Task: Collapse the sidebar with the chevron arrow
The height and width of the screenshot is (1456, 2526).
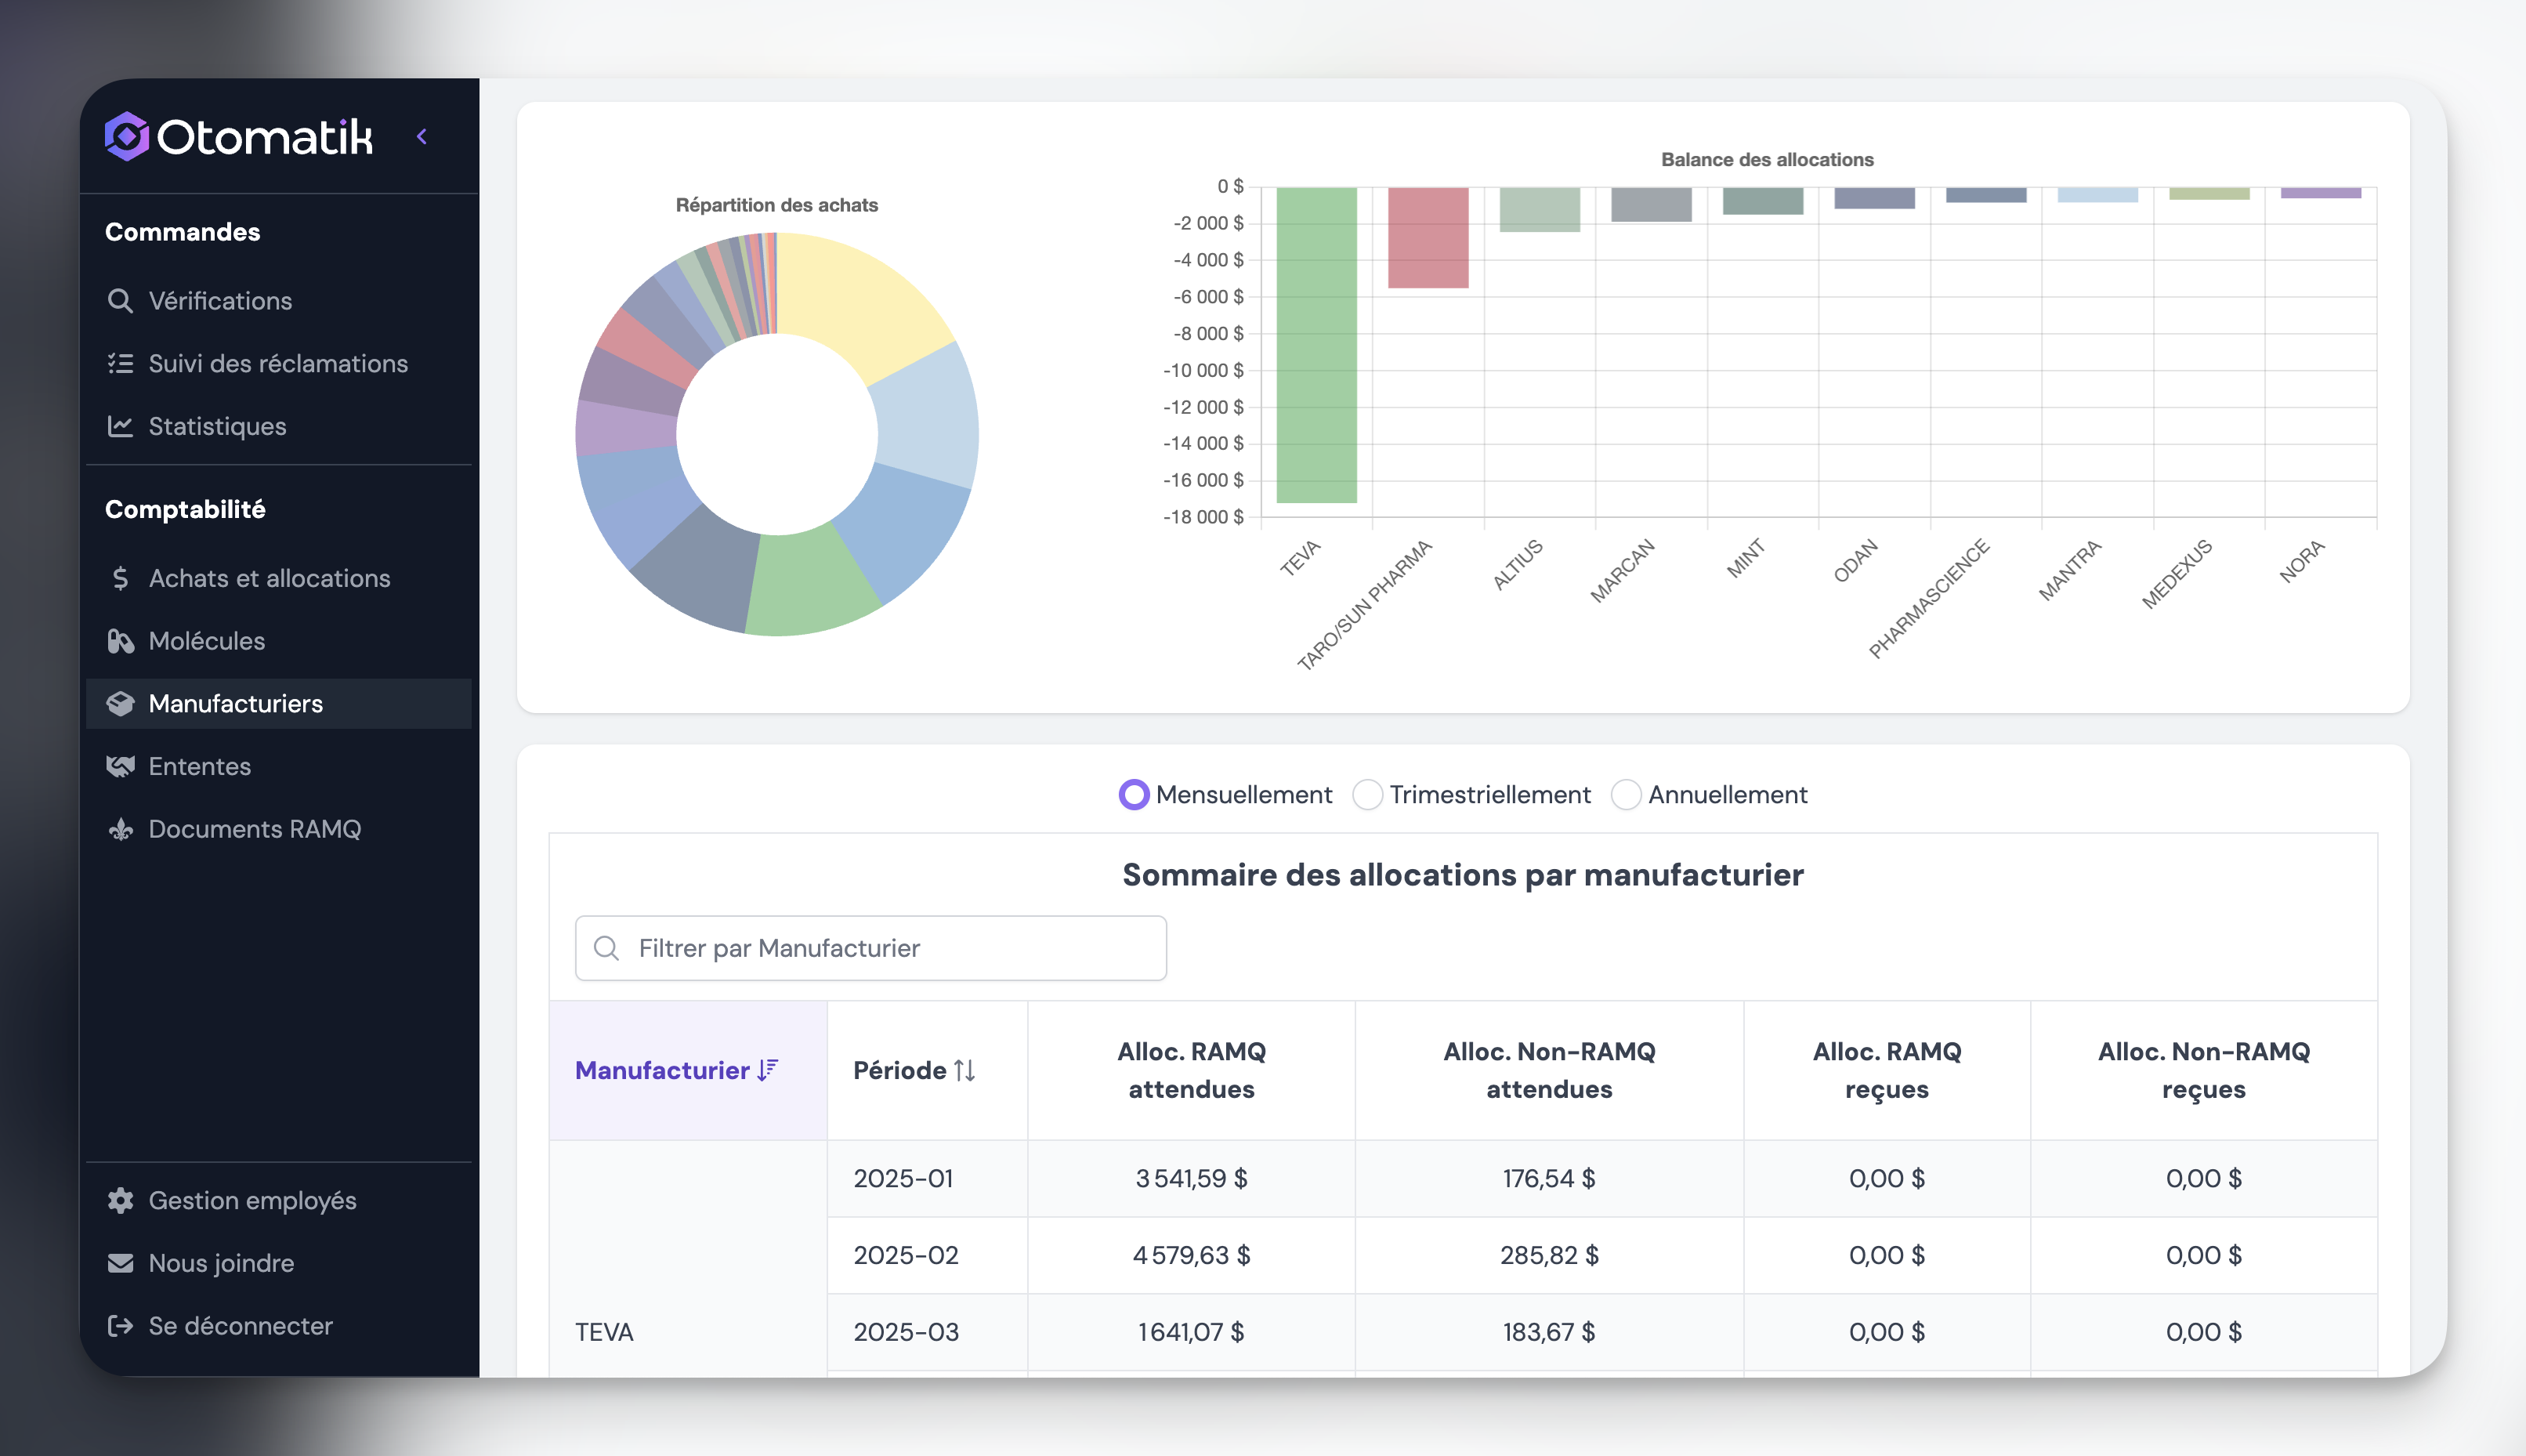Action: point(422,136)
